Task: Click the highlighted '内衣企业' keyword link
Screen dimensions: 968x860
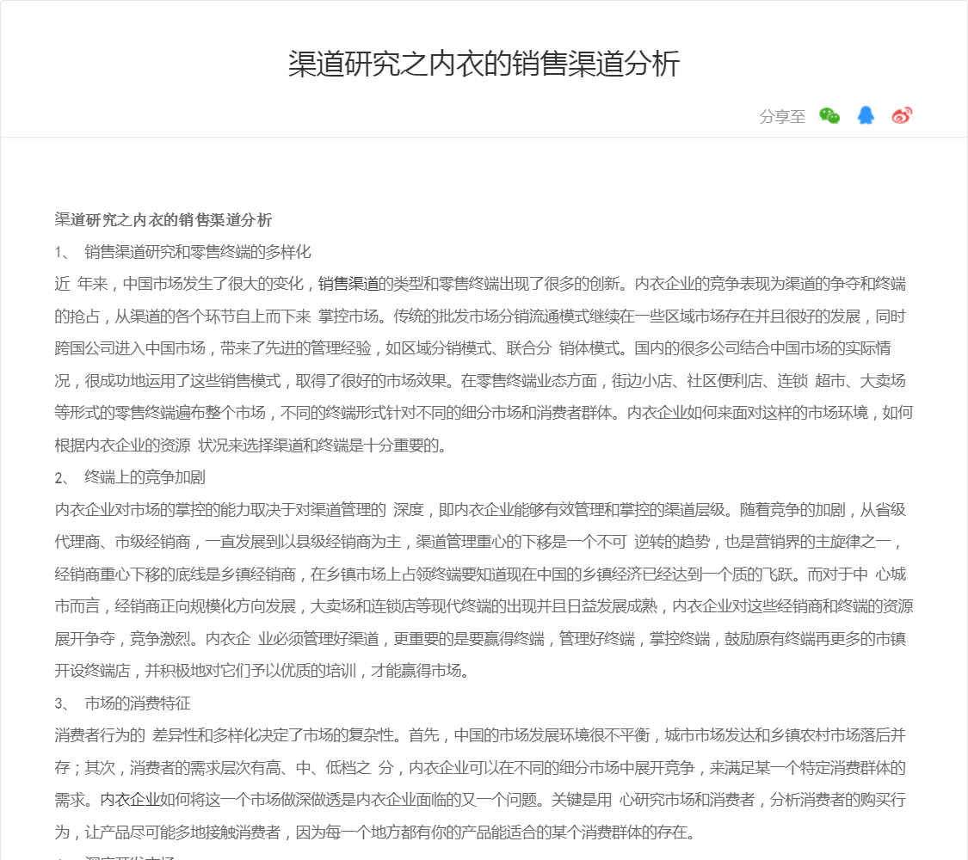Action: (x=130, y=800)
